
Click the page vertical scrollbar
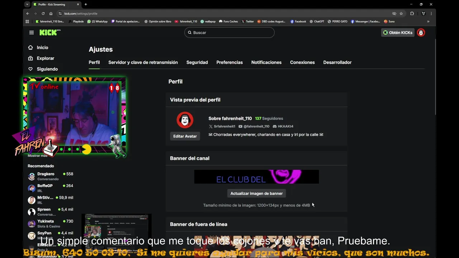pyautogui.click(x=436, y=77)
